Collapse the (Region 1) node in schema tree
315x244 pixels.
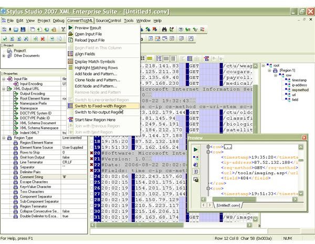pos(270,70)
